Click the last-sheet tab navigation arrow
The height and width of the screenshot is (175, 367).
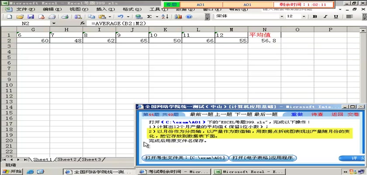point(25,160)
